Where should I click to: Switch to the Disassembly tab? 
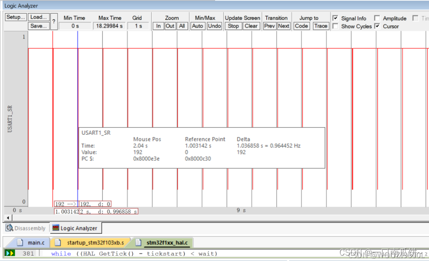[x=26, y=228]
